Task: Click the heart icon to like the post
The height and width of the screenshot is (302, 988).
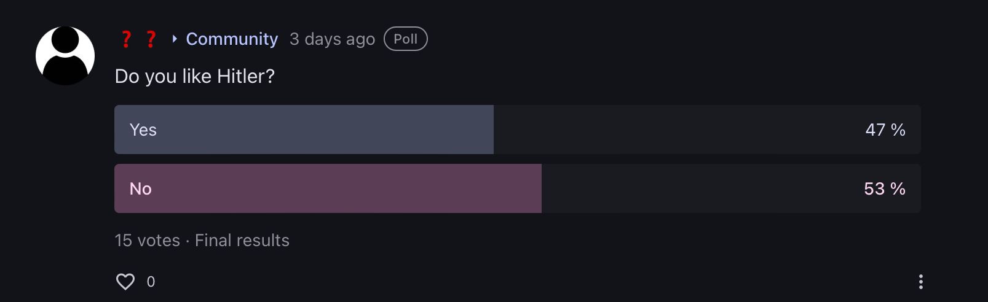Action: [x=125, y=282]
